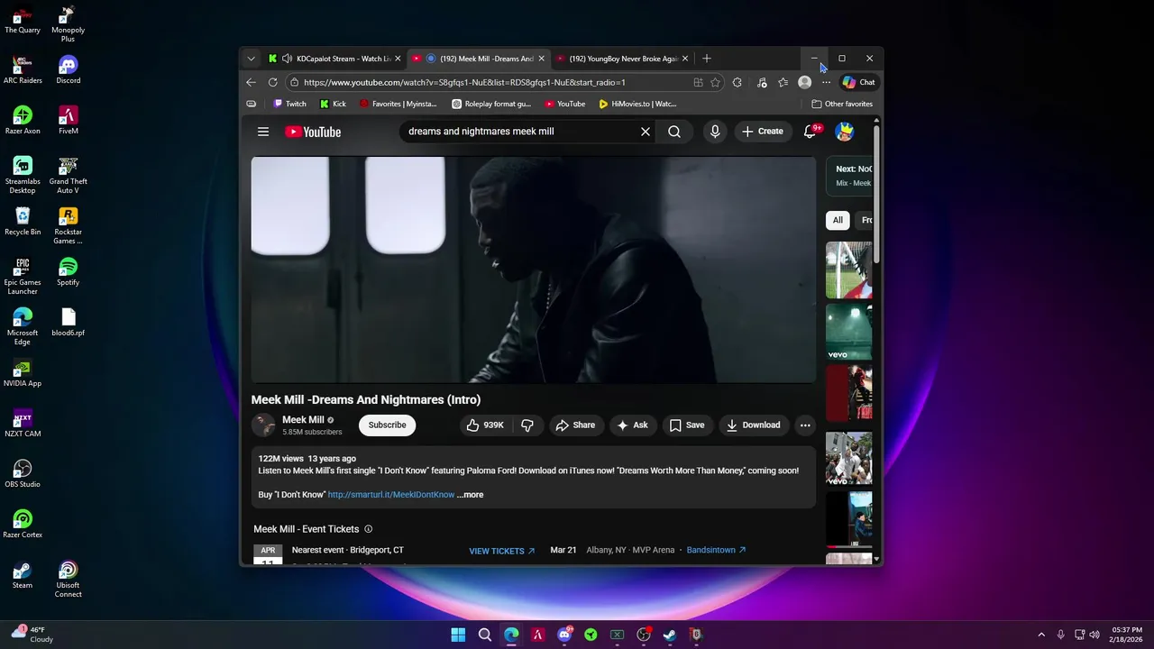Click the Ask button
Screen dimensions: 1154x649
tap(633, 425)
